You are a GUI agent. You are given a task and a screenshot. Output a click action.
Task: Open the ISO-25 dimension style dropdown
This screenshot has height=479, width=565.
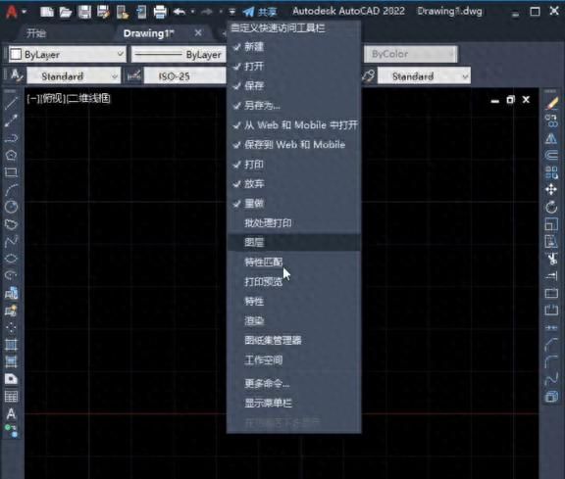(x=184, y=76)
